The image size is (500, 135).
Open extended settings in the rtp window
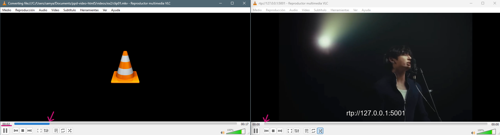297,131
